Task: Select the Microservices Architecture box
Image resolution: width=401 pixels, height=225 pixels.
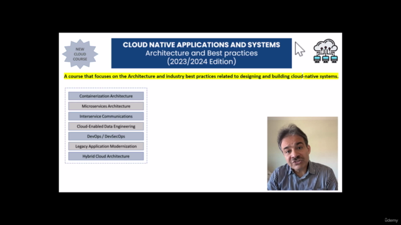Action: pos(106,106)
